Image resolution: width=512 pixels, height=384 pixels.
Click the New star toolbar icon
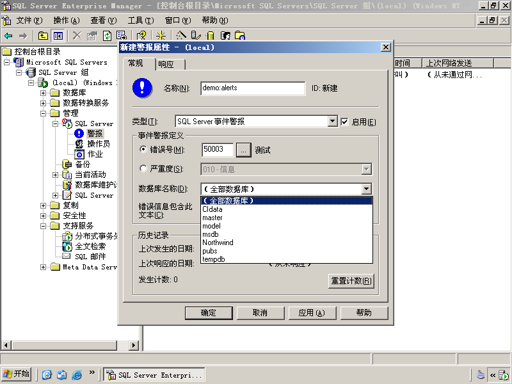click(161, 36)
